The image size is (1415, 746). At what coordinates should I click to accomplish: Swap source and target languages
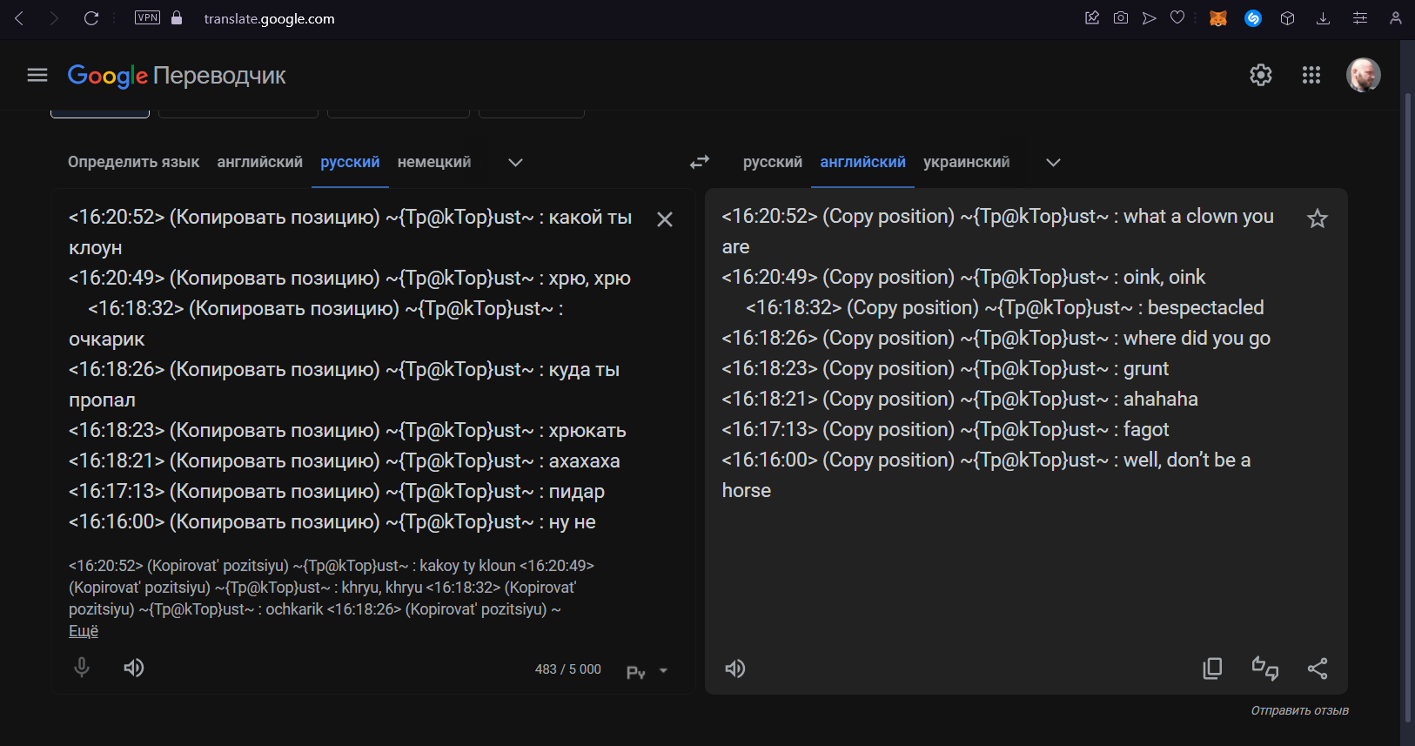coord(700,162)
